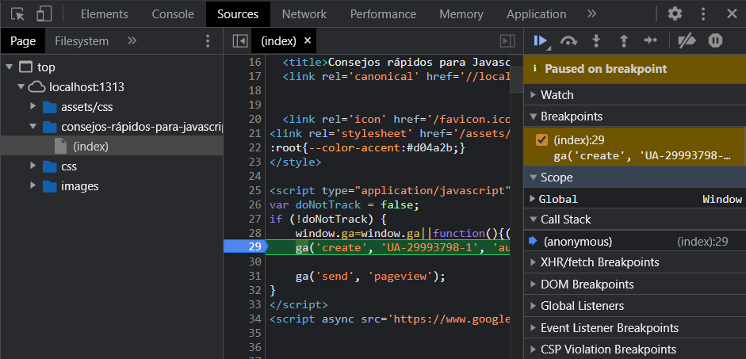Viewport: 746px width, 359px height.
Task: Hide the debugger sidebar icon
Action: pyautogui.click(x=507, y=41)
